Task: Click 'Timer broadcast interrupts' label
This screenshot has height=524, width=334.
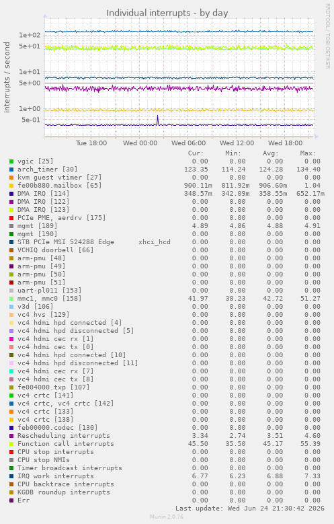Action: pyautogui.click(x=69, y=468)
